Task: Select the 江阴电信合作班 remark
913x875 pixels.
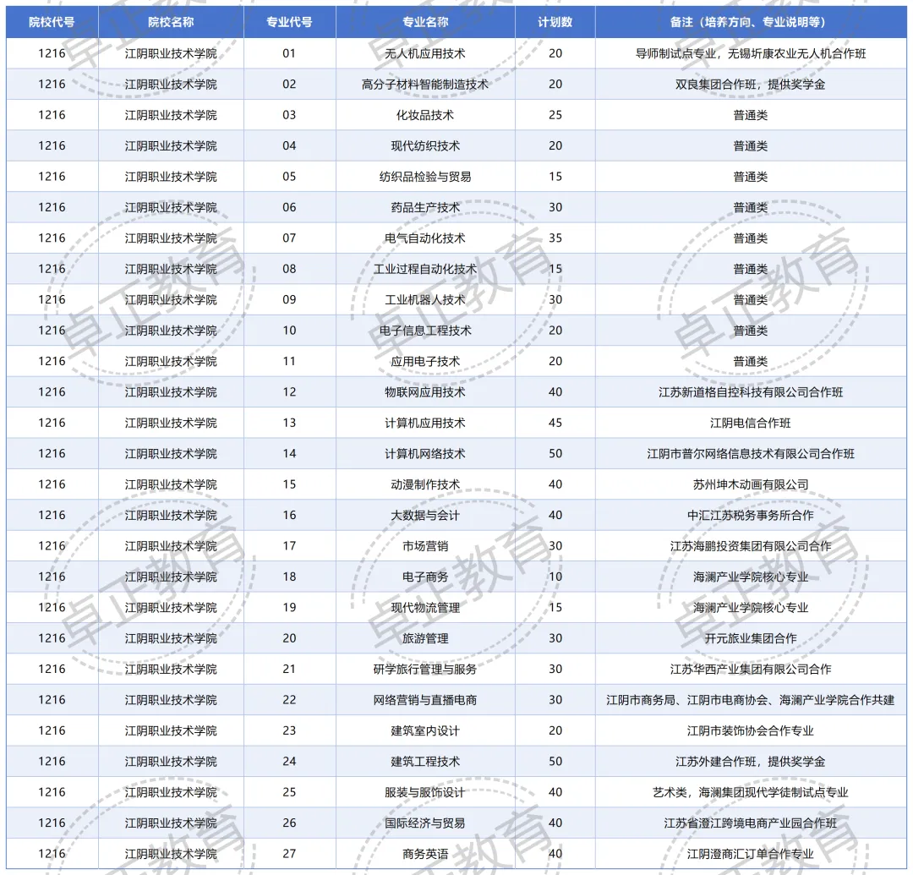Action: (x=751, y=424)
